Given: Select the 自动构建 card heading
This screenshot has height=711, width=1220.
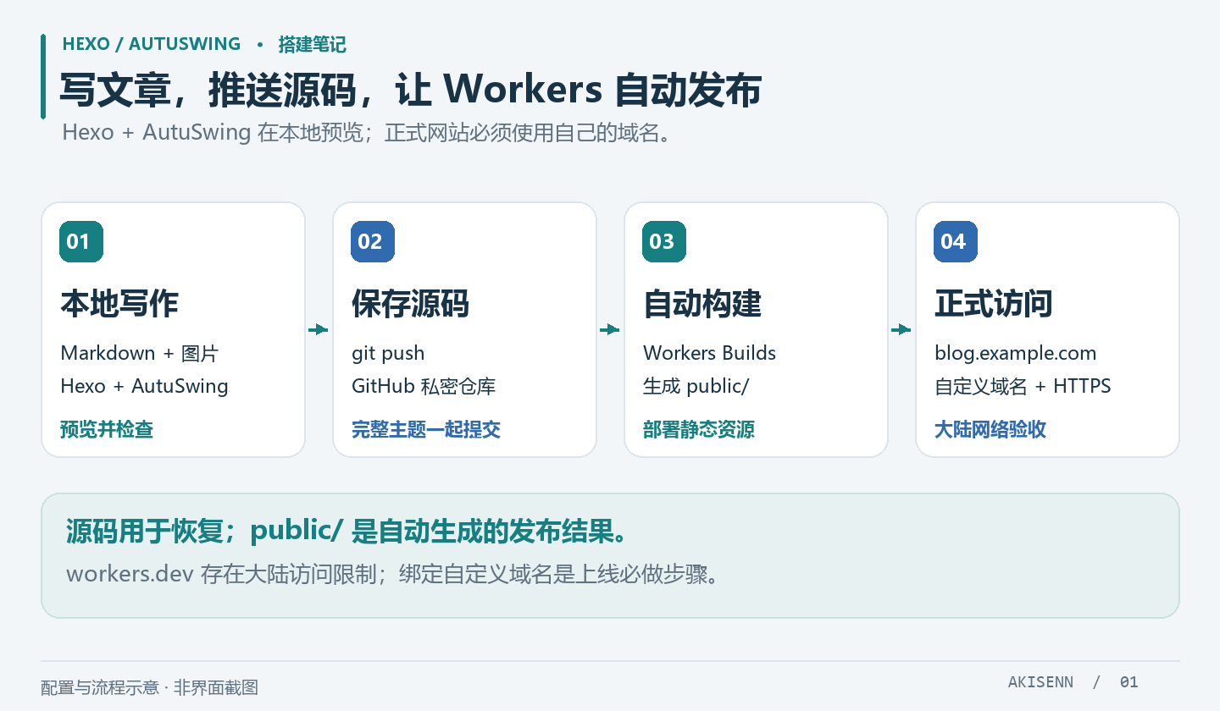Looking at the screenshot, I should point(702,303).
